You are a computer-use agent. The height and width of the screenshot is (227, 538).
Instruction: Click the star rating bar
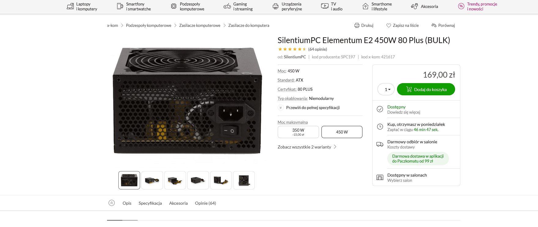tap(291, 49)
